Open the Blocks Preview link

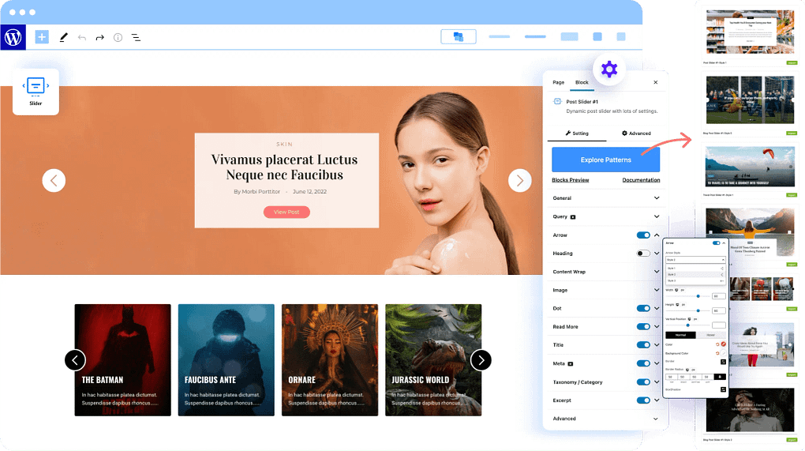[571, 180]
